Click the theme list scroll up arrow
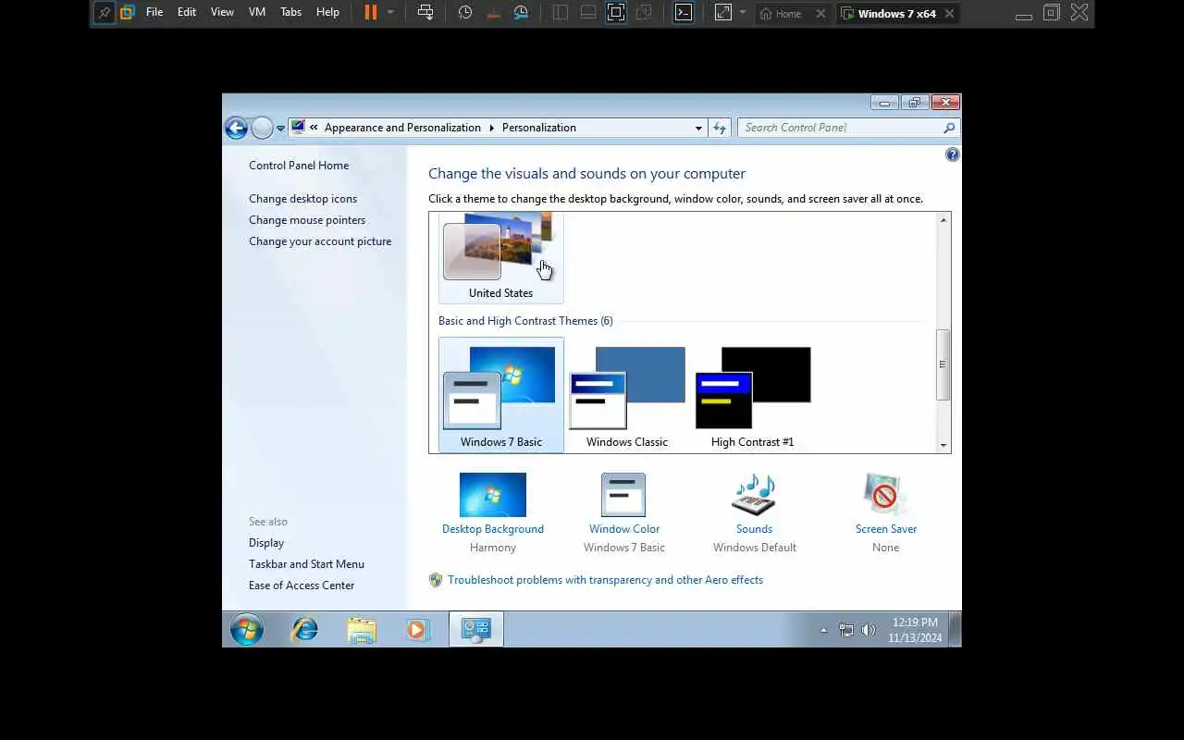This screenshot has width=1184, height=740. point(943,220)
